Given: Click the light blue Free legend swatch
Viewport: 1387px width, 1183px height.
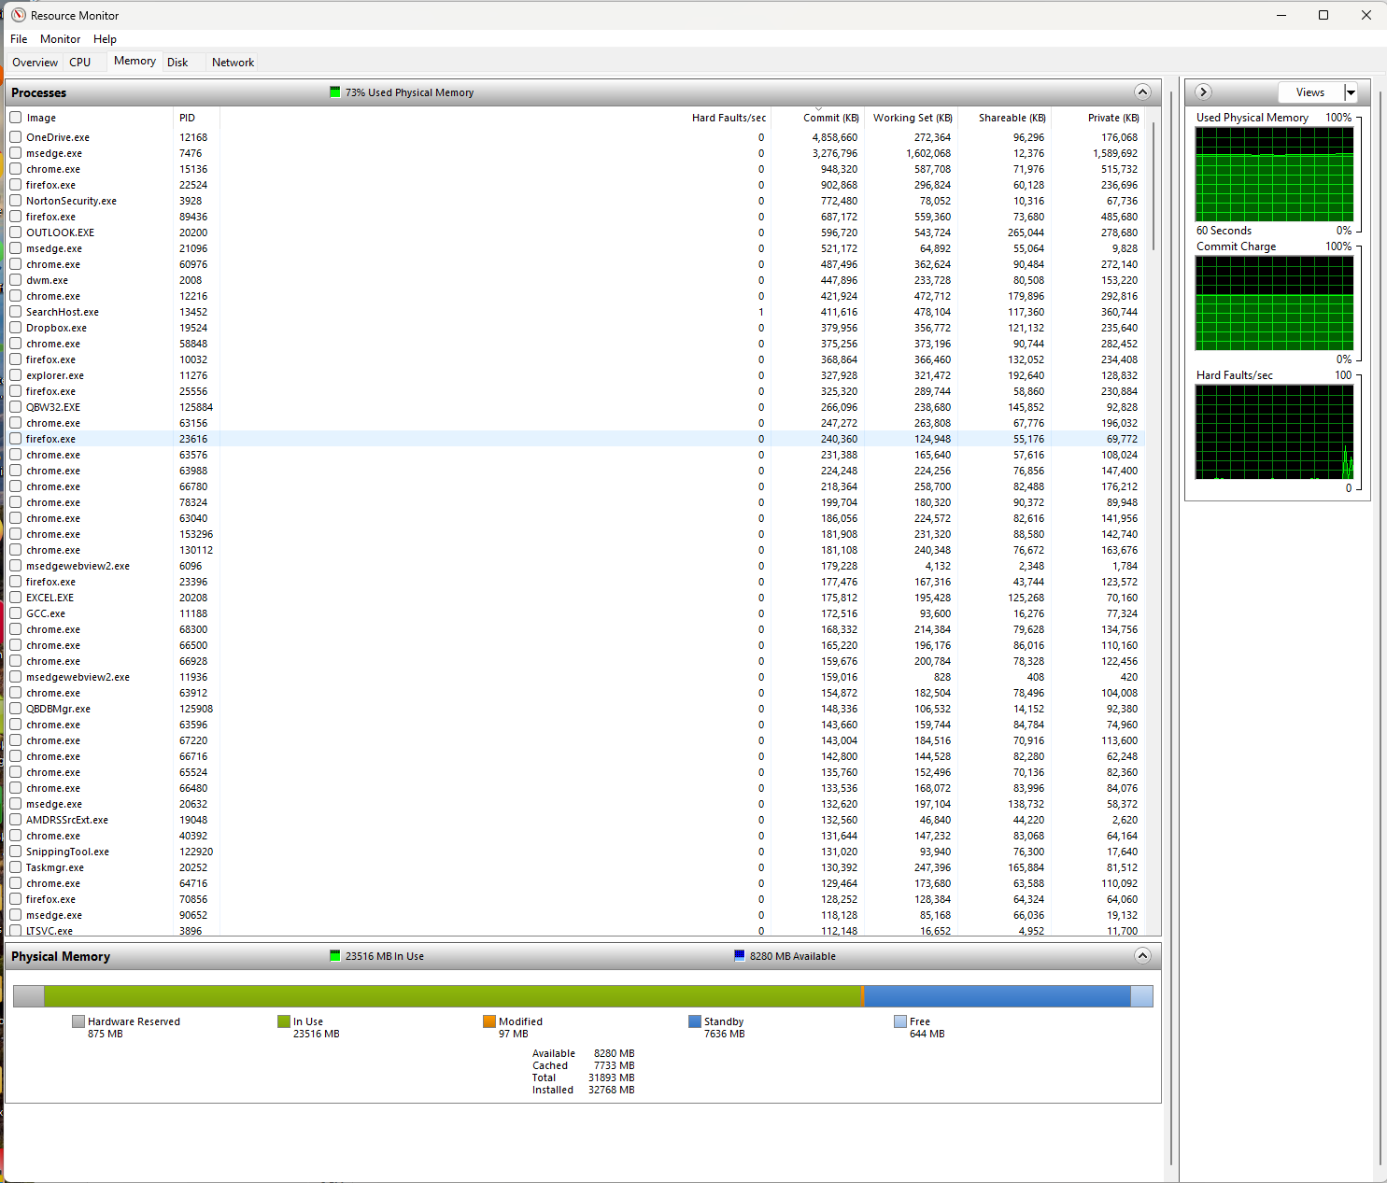Looking at the screenshot, I should [900, 1021].
